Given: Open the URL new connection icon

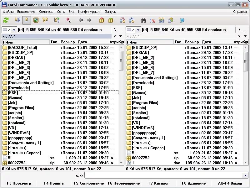Looking at the screenshot, I should [x=132, y=20].
